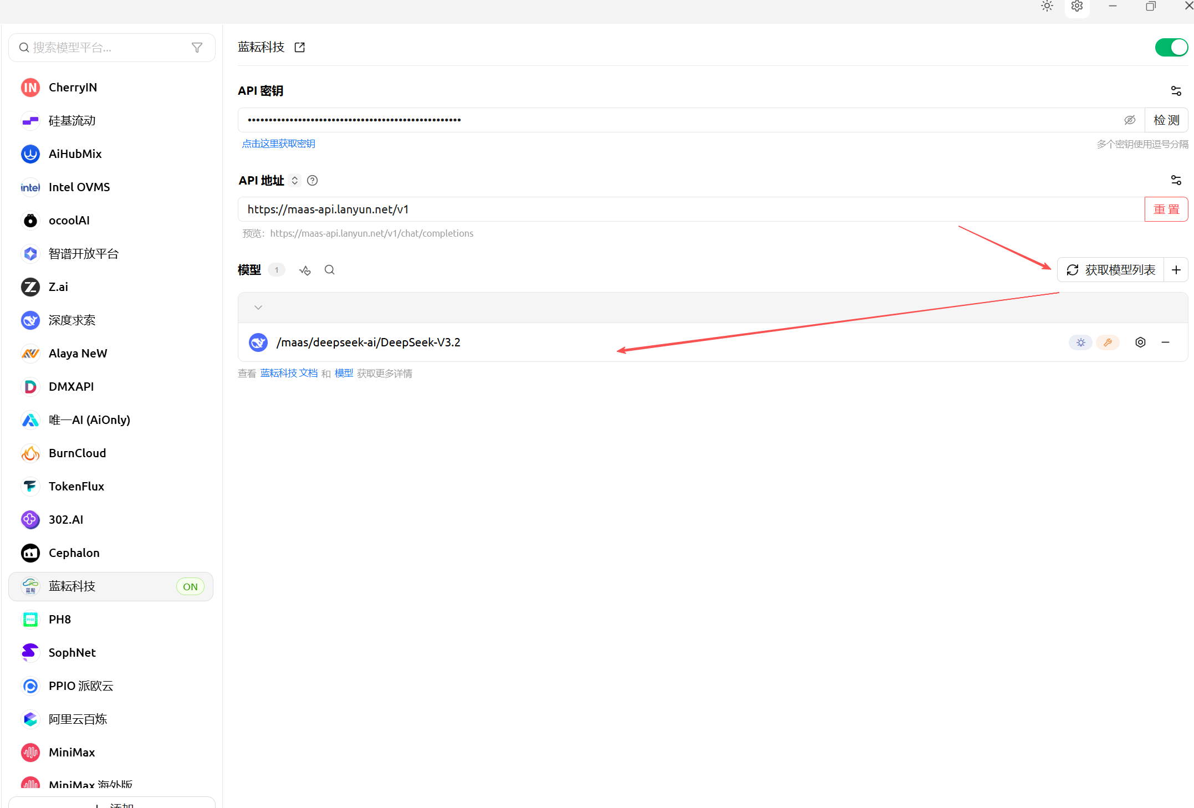Viewport: 1194px width, 808px height.
Task: Reset the API address with 重置
Action: tap(1166, 209)
